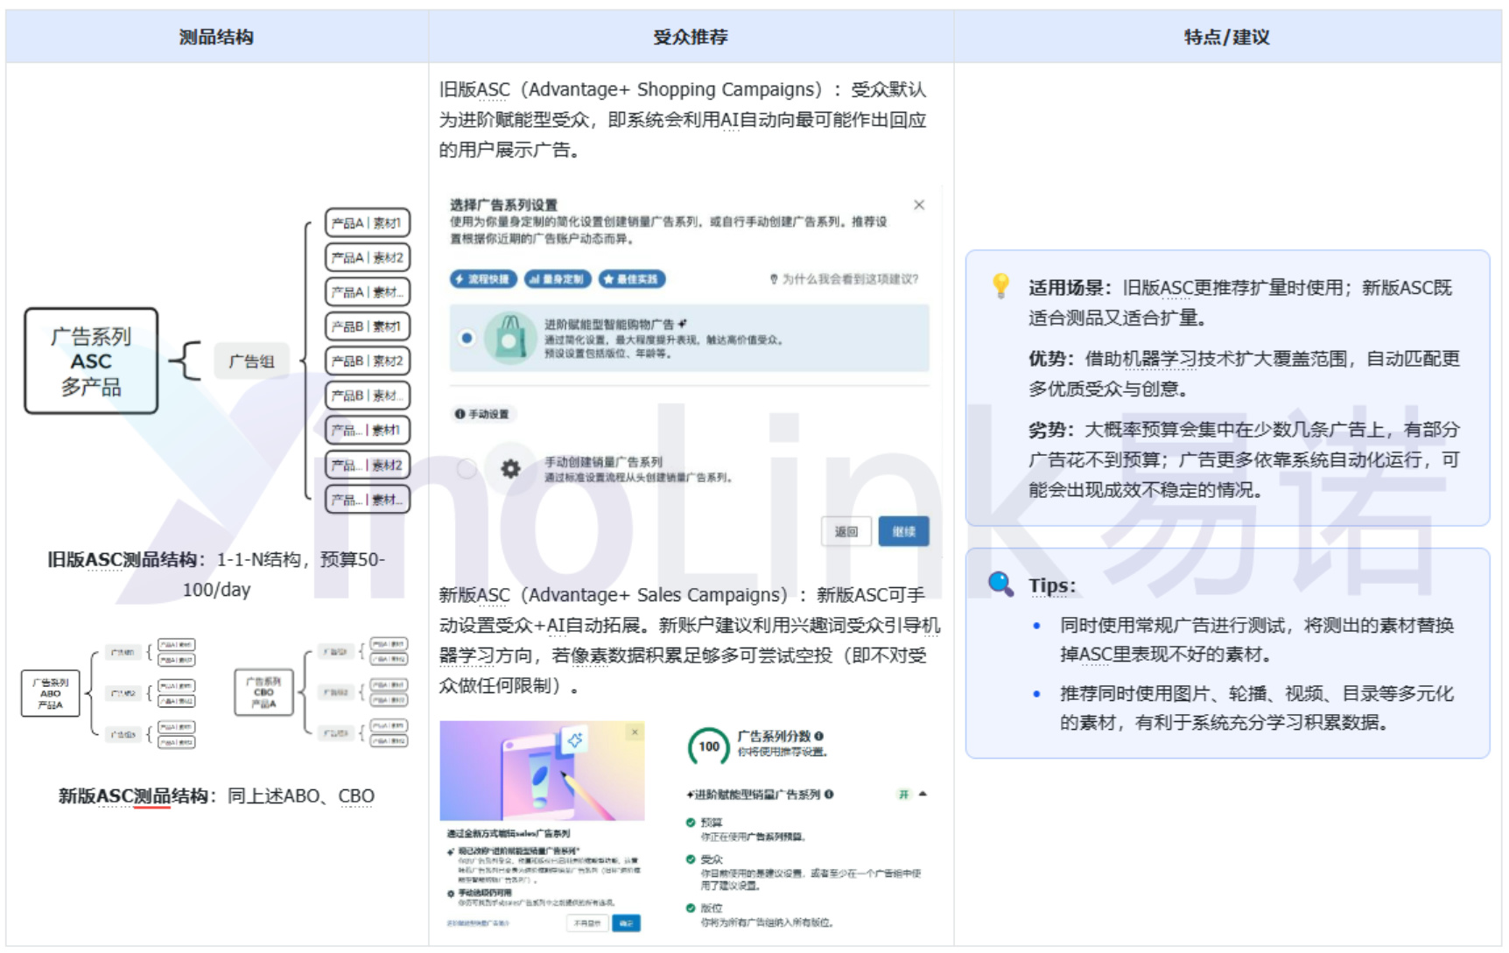Viewport: 1509px width, 953px height.
Task: Click info icon next to 广告系列分数
Action: click(x=818, y=736)
